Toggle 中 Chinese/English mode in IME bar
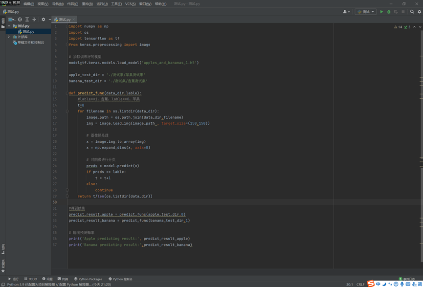This screenshot has width=423, height=287. click(x=378, y=284)
